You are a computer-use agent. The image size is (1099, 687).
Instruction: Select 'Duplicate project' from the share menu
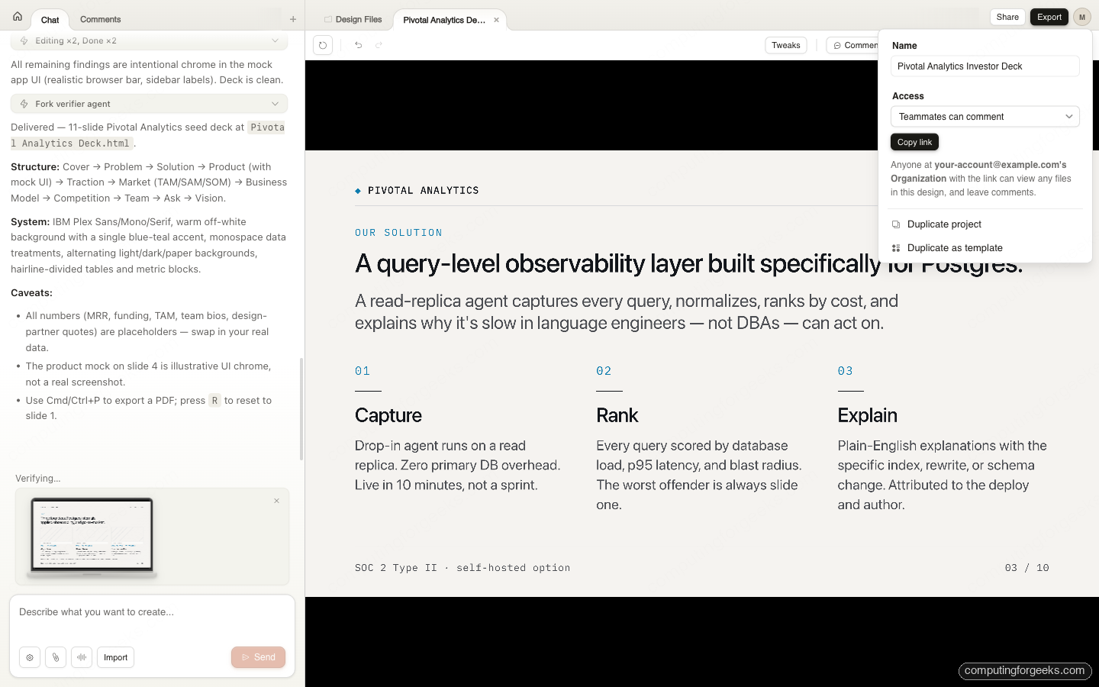(944, 224)
